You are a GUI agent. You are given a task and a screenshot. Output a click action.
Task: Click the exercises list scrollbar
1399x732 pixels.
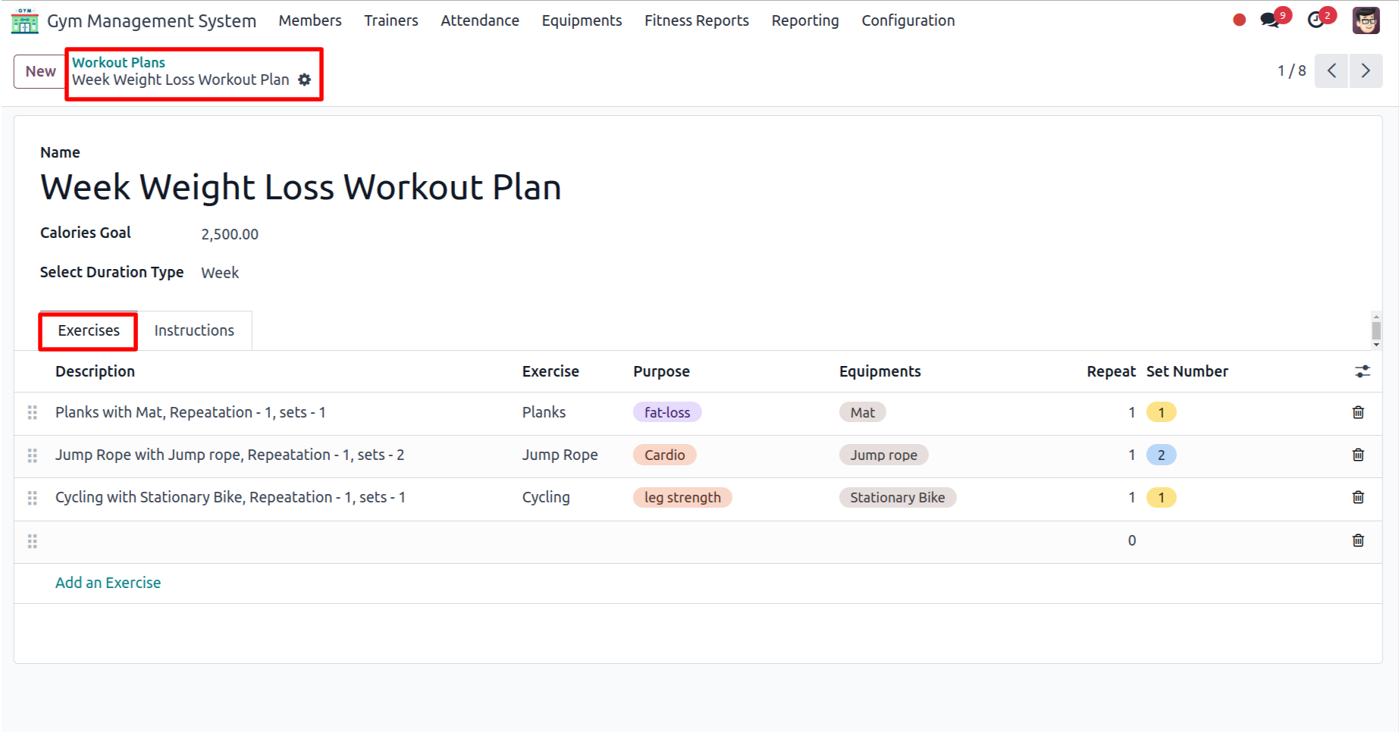pos(1376,330)
